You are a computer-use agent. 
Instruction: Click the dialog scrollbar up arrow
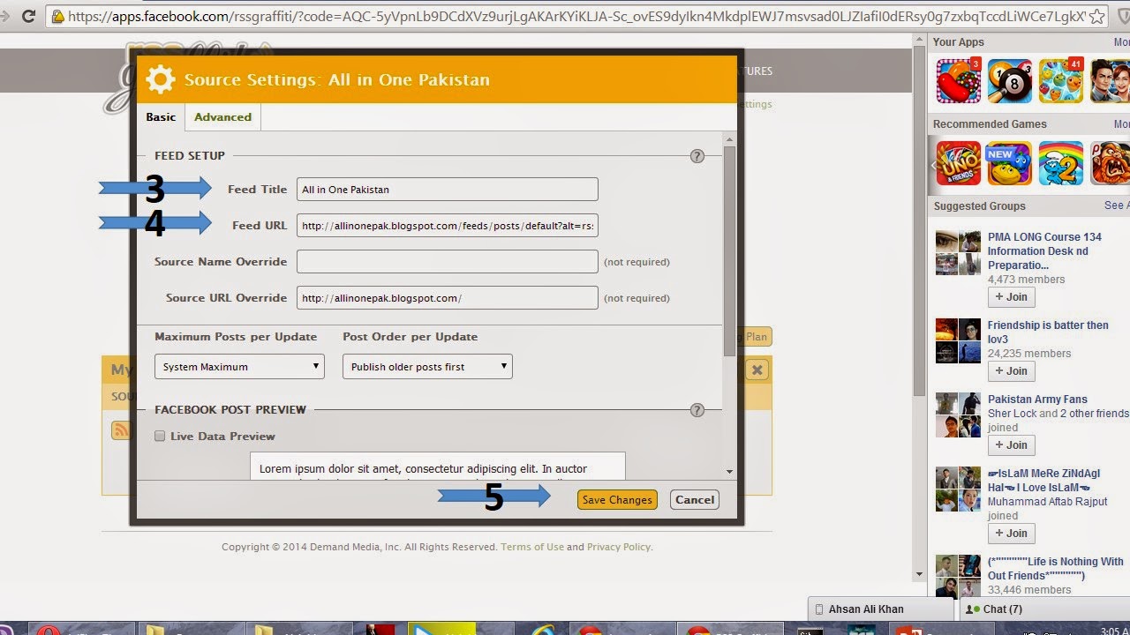729,138
